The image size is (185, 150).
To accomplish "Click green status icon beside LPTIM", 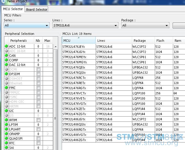I will 7,125.
